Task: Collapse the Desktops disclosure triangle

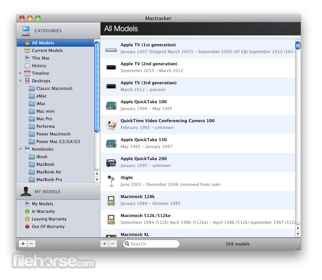Action: [20, 81]
